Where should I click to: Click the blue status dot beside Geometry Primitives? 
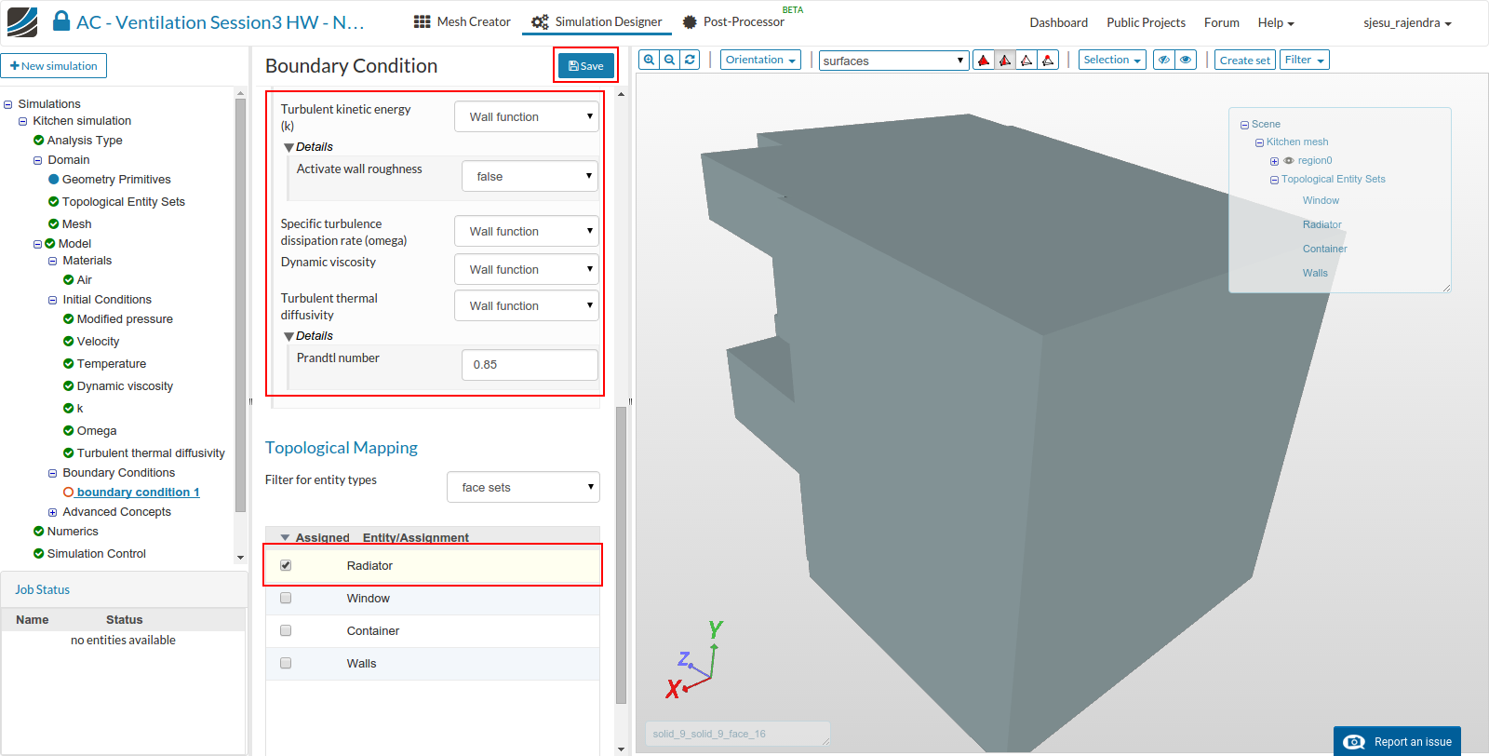53,180
